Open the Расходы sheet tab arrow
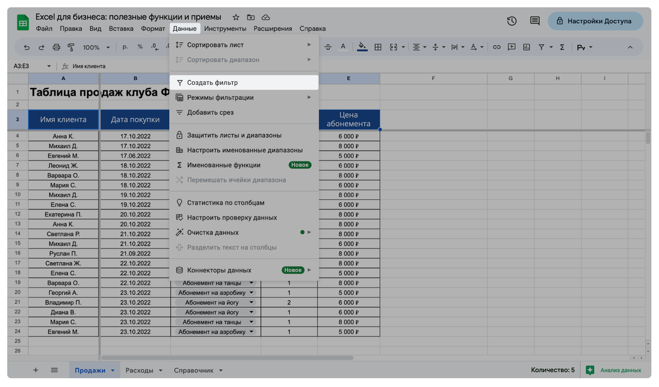 pos(161,371)
